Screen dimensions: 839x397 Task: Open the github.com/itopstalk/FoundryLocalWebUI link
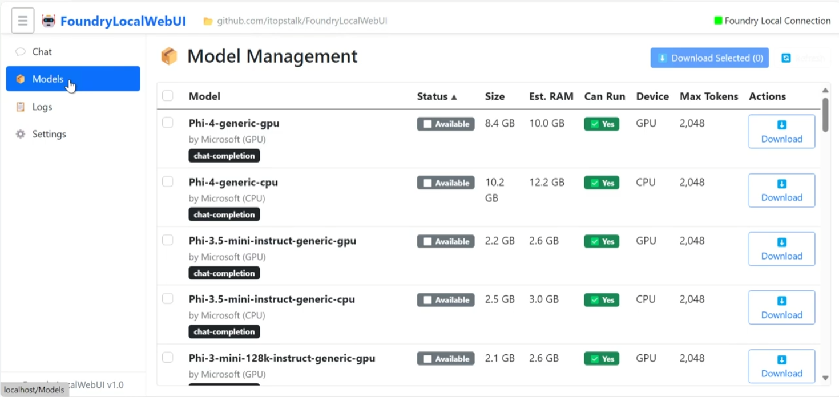click(x=302, y=21)
